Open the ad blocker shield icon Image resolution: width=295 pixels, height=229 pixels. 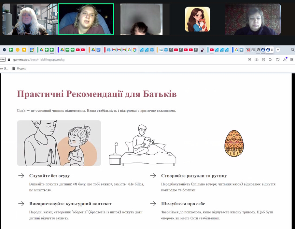[x=263, y=60]
